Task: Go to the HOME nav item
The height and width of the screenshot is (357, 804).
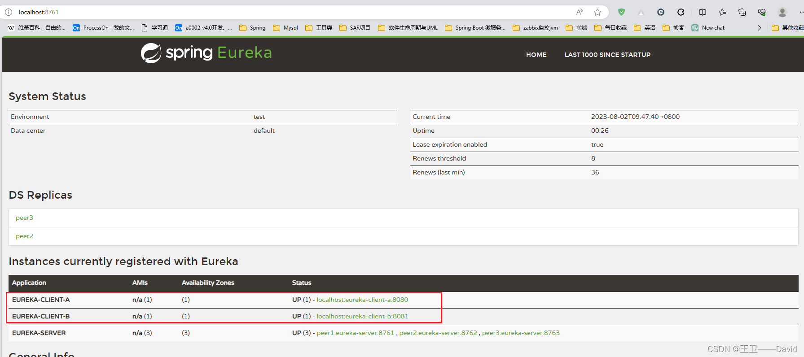Action: (x=536, y=55)
